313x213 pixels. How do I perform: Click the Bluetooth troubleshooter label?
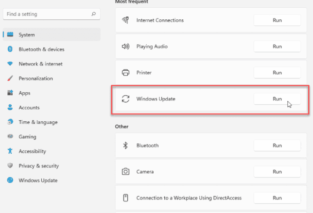pos(148,146)
